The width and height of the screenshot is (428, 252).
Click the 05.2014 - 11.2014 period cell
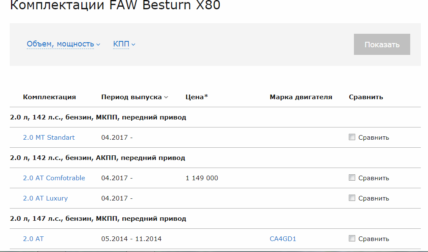[x=131, y=238]
